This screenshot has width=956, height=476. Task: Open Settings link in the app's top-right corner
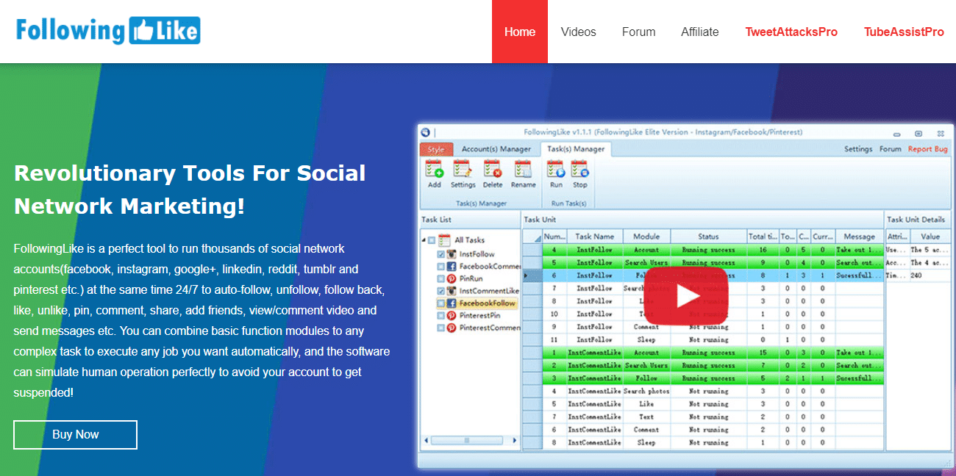click(x=858, y=149)
